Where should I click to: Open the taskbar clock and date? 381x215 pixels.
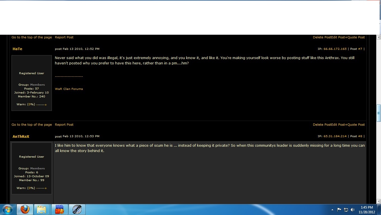point(366,210)
